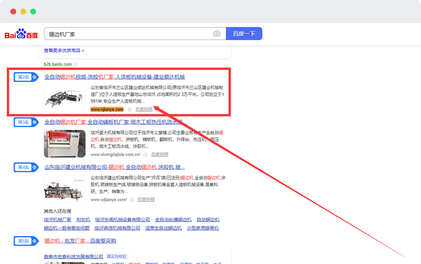Open thumbnail of 临沂盛大机械 red machine
This screenshot has width=421, height=264.
tap(65, 144)
